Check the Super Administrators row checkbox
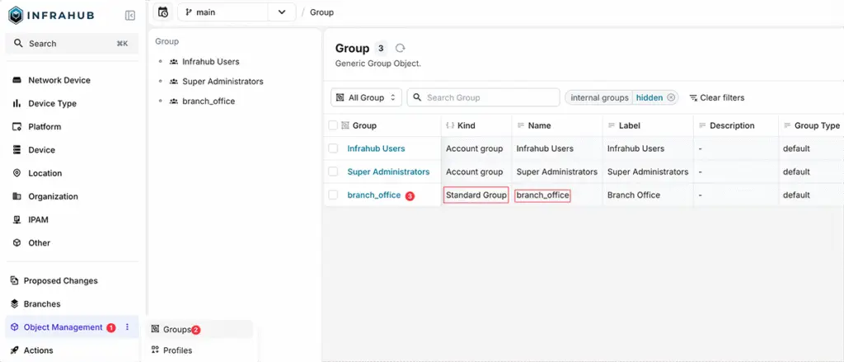Image resolution: width=844 pixels, height=362 pixels. pos(333,172)
